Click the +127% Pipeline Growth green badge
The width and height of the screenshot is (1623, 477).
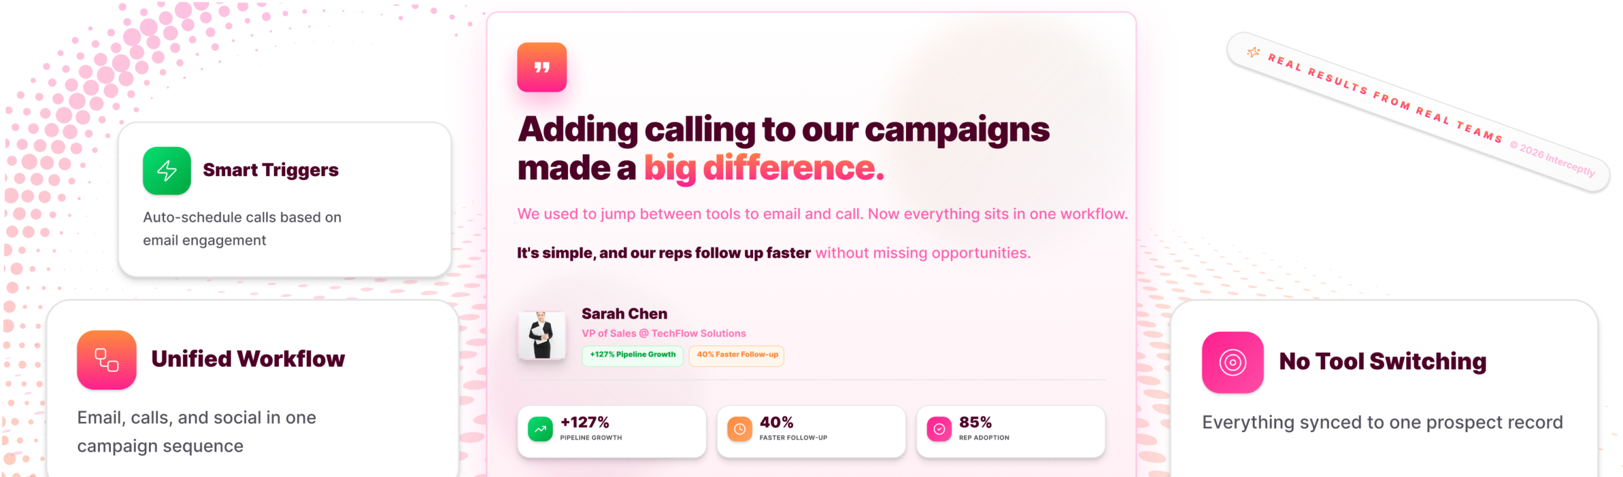tap(632, 355)
